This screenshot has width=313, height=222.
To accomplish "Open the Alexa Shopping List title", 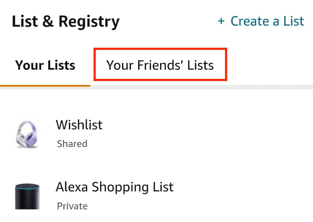I will click(x=114, y=187).
